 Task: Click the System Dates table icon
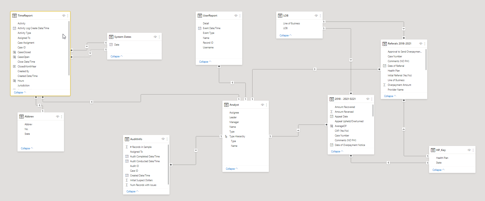tap(111, 37)
